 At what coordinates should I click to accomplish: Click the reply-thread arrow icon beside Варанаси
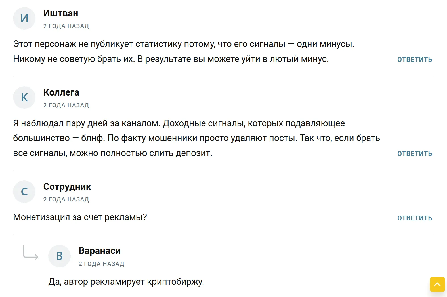[30, 252]
